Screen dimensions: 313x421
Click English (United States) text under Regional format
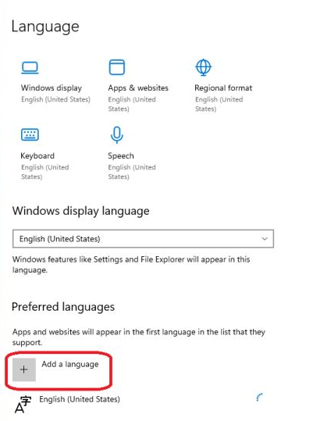(x=219, y=104)
